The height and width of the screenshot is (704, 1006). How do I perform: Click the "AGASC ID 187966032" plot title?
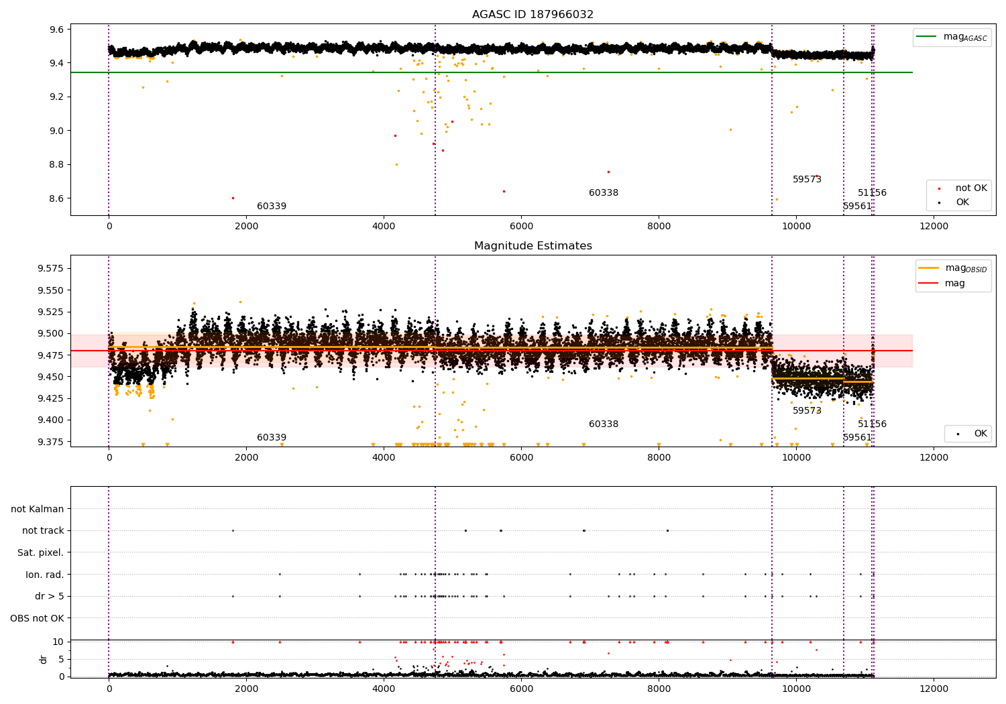533,14
